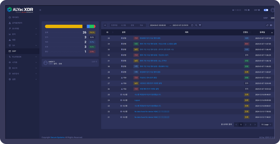Image resolution: width=280 pixels, height=144 pixels.
Task: Toggle the 운영 category filter
Action: [x=132, y=25]
